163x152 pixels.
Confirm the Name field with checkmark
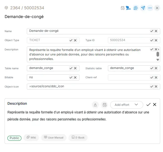(x=152, y=31)
